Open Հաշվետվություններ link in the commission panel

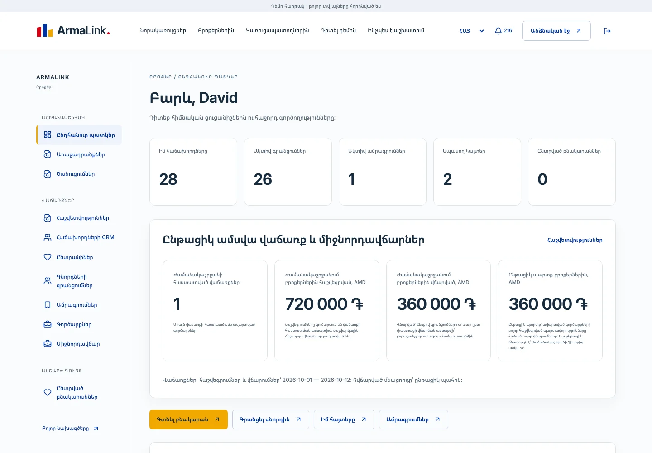[575, 240]
